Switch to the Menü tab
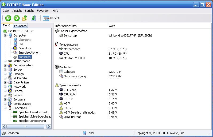This screenshot has height=137, width=213. click(x=7, y=26)
